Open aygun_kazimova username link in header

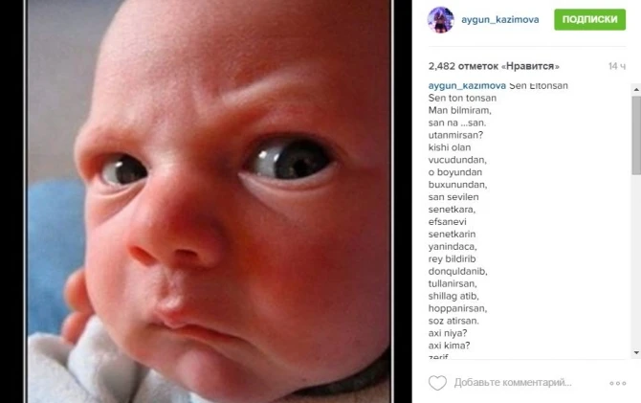point(500,20)
